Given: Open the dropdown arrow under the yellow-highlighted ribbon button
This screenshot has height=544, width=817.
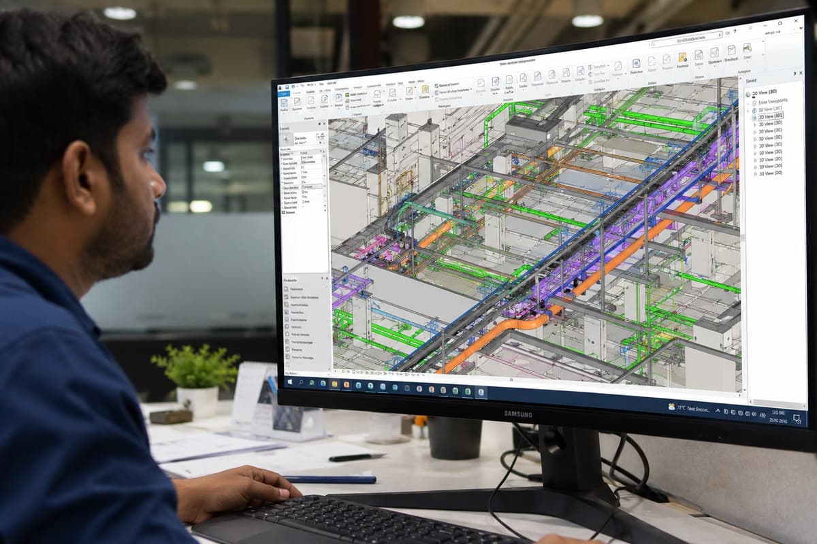Looking at the screenshot, I should pyautogui.click(x=432, y=97).
